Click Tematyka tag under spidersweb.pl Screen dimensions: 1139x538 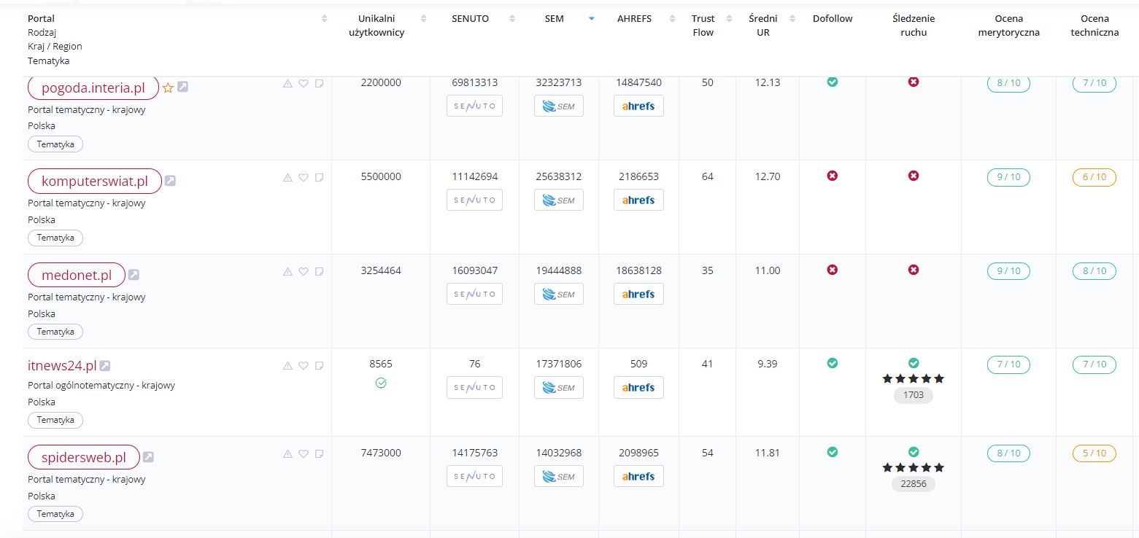[55, 514]
